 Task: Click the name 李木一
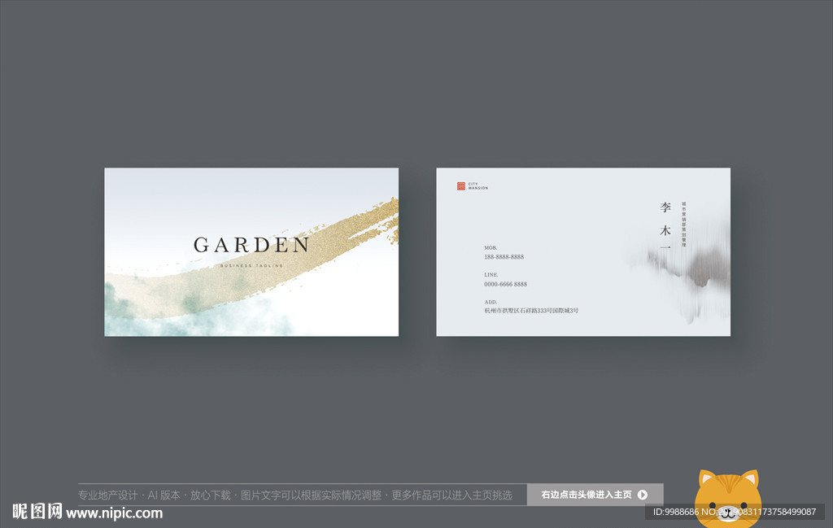click(x=665, y=227)
